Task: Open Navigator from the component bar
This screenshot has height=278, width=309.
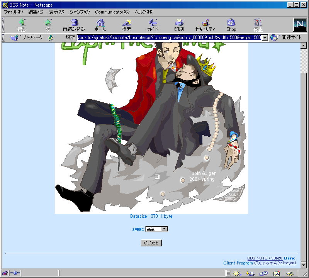Action: click(x=237, y=273)
